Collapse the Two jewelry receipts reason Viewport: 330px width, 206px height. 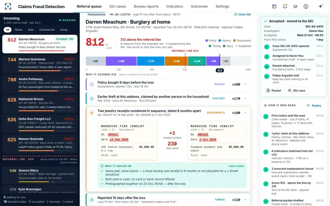(246, 113)
